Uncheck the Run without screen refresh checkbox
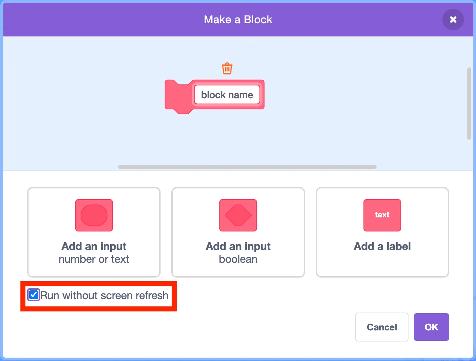Screen dimensions: 476x361 [34, 295]
